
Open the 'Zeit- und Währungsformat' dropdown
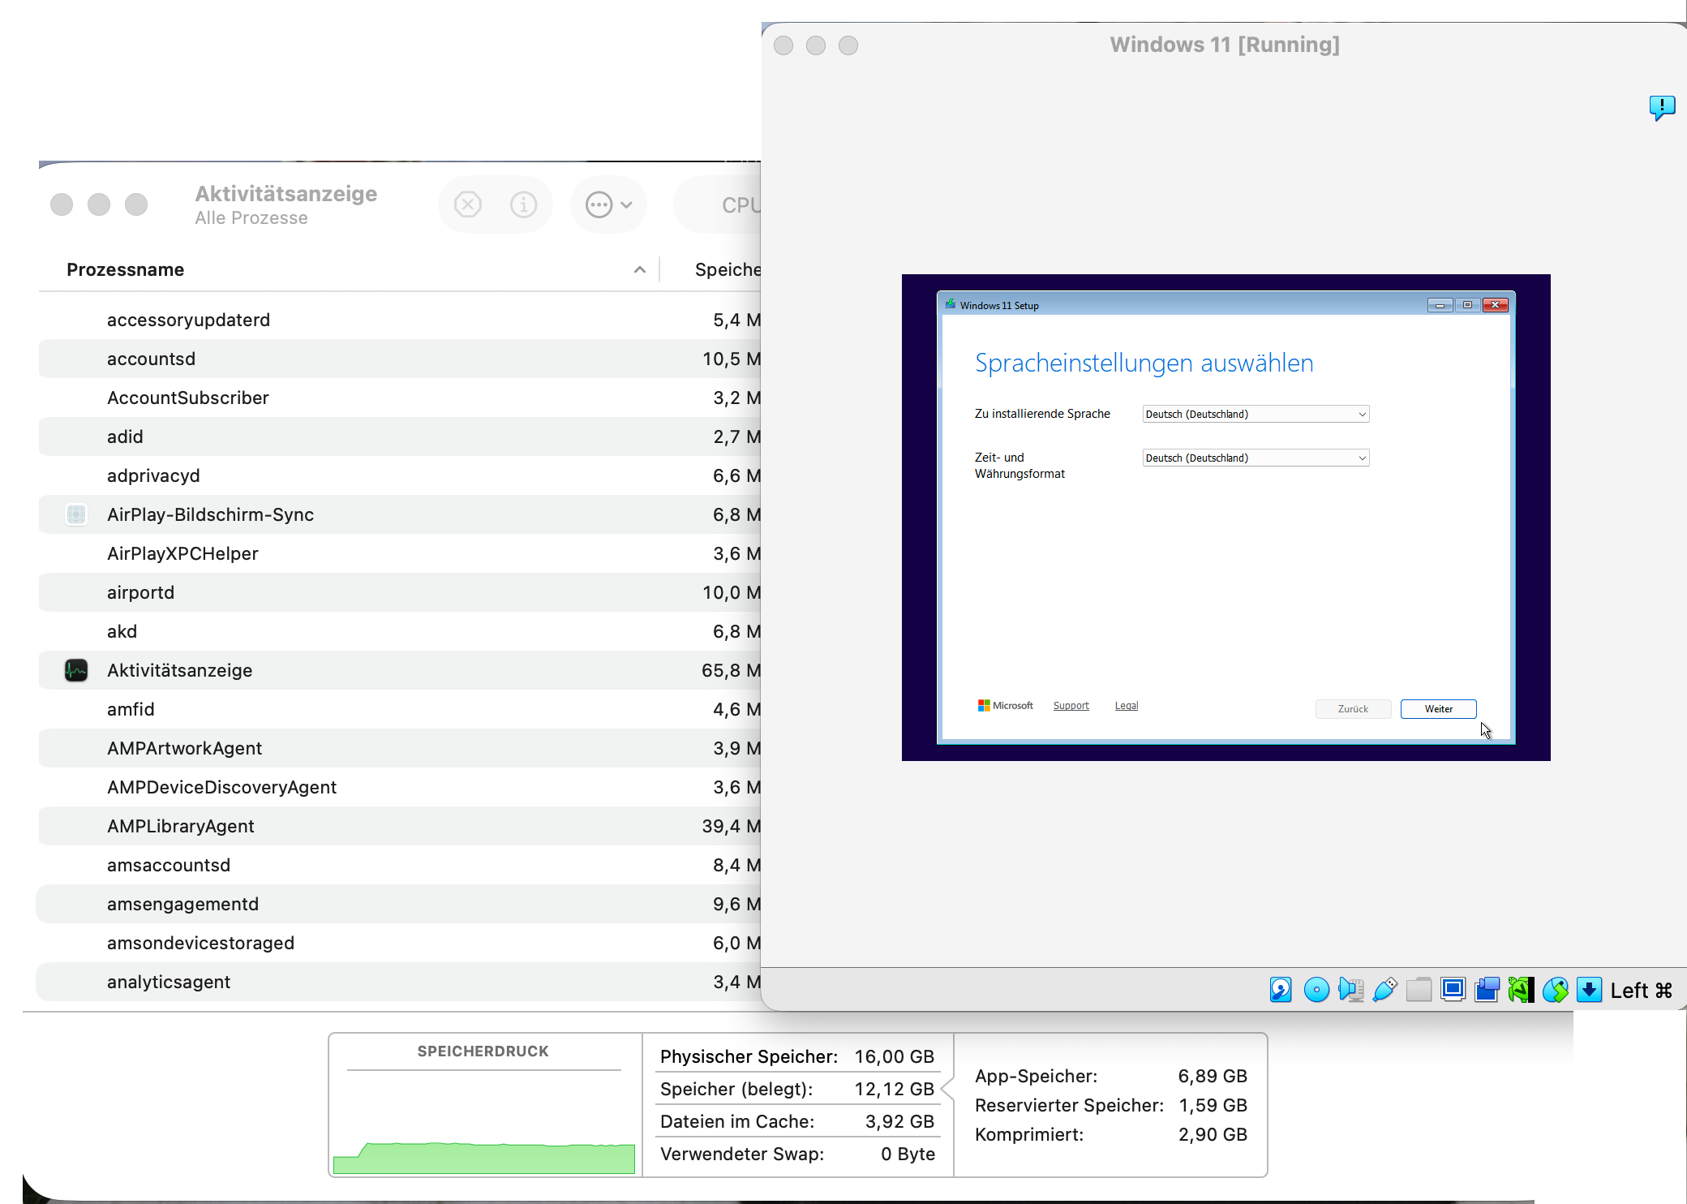tap(1256, 458)
